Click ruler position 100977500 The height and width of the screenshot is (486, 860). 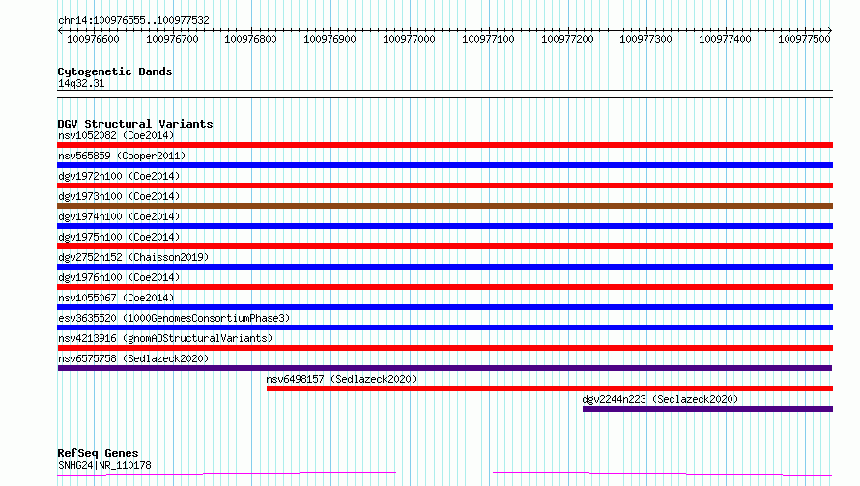pyautogui.click(x=804, y=39)
